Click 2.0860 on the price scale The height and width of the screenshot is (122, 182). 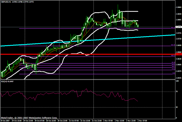click(x=179, y=7)
